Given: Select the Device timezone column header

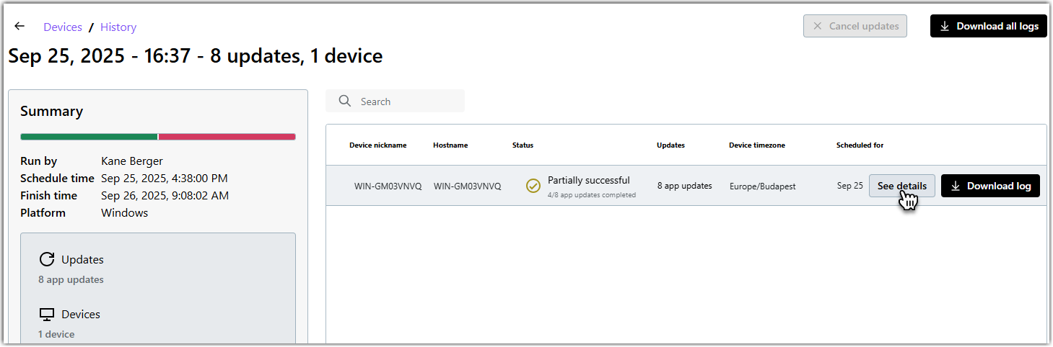Looking at the screenshot, I should click(x=756, y=145).
